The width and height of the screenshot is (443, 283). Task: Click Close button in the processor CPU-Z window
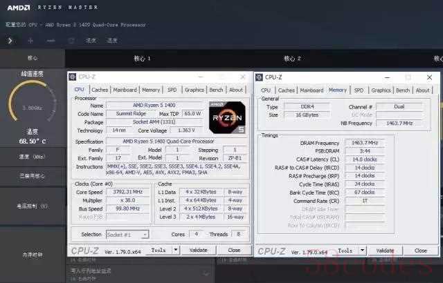[234, 250]
